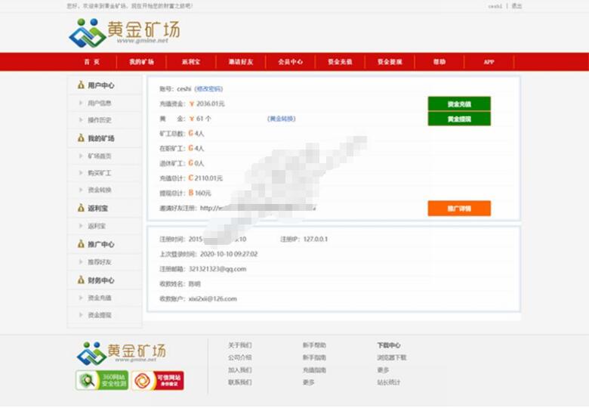Image resolution: width=589 pixels, height=408 pixels.
Task: Click the 修改密码 link next to account name
Action: tap(208, 88)
